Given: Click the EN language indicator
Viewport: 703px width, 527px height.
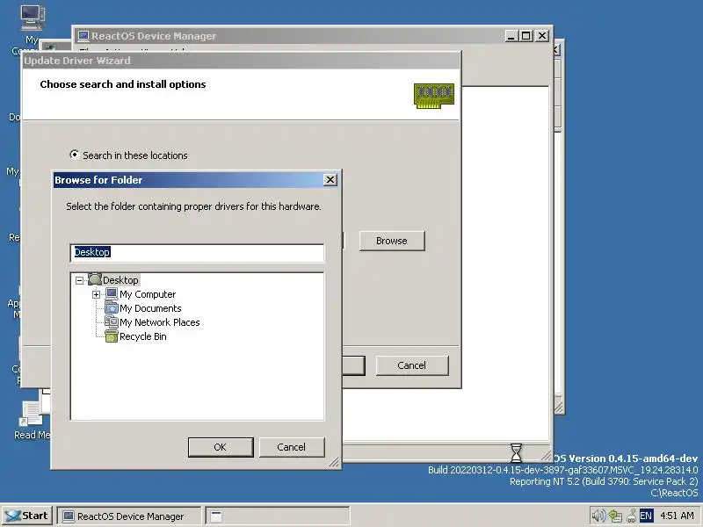Looking at the screenshot, I should 646,516.
